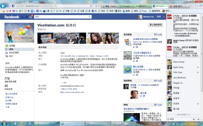
Task: Click the browser forward arrow button
Action: pos(9,6)
